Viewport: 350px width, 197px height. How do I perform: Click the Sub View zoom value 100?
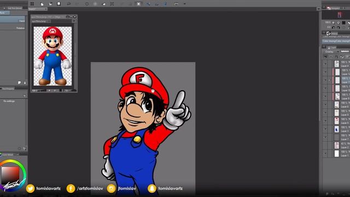(34, 90)
